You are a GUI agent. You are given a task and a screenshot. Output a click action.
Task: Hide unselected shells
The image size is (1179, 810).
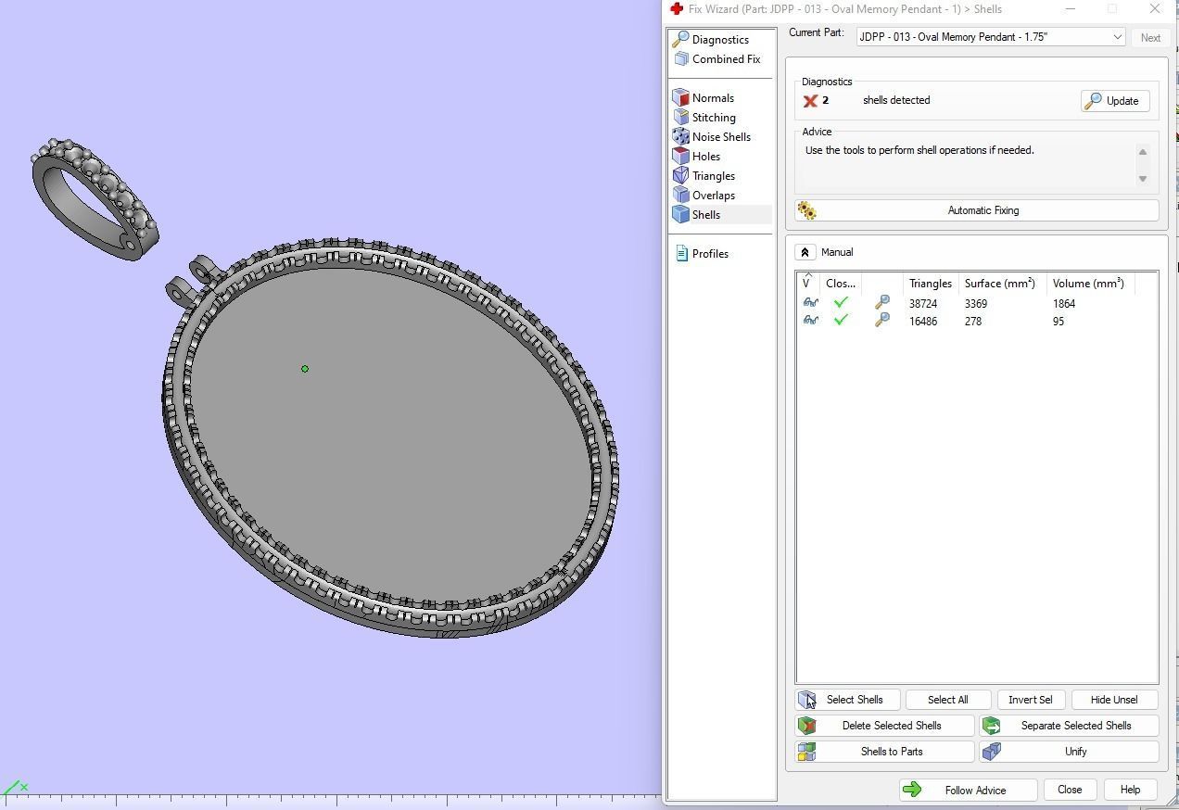point(1114,700)
